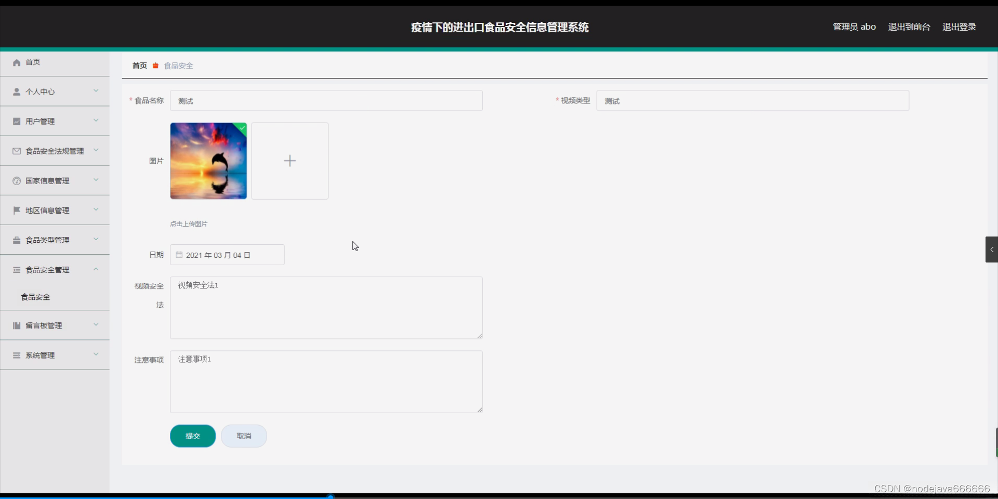Click the 取消 cancel button
998x499 pixels.
click(244, 436)
